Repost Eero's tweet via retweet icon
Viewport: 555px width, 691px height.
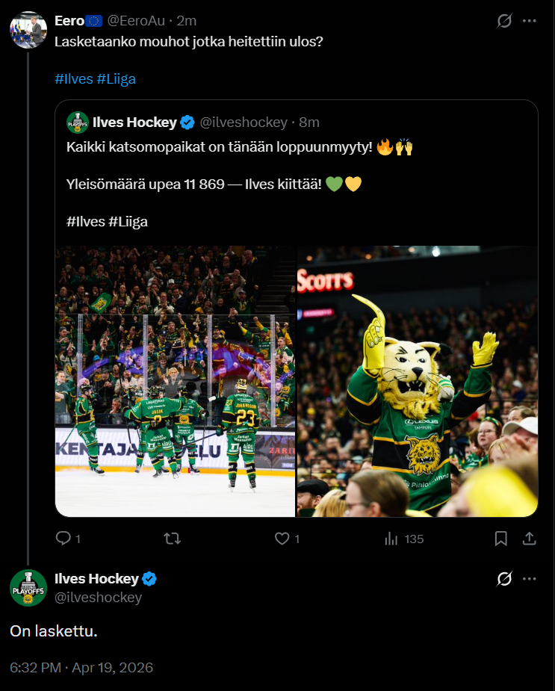tap(173, 539)
